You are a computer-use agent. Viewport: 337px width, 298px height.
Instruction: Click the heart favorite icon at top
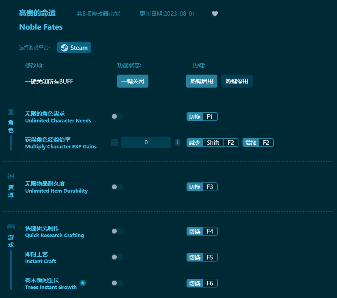coord(215,14)
